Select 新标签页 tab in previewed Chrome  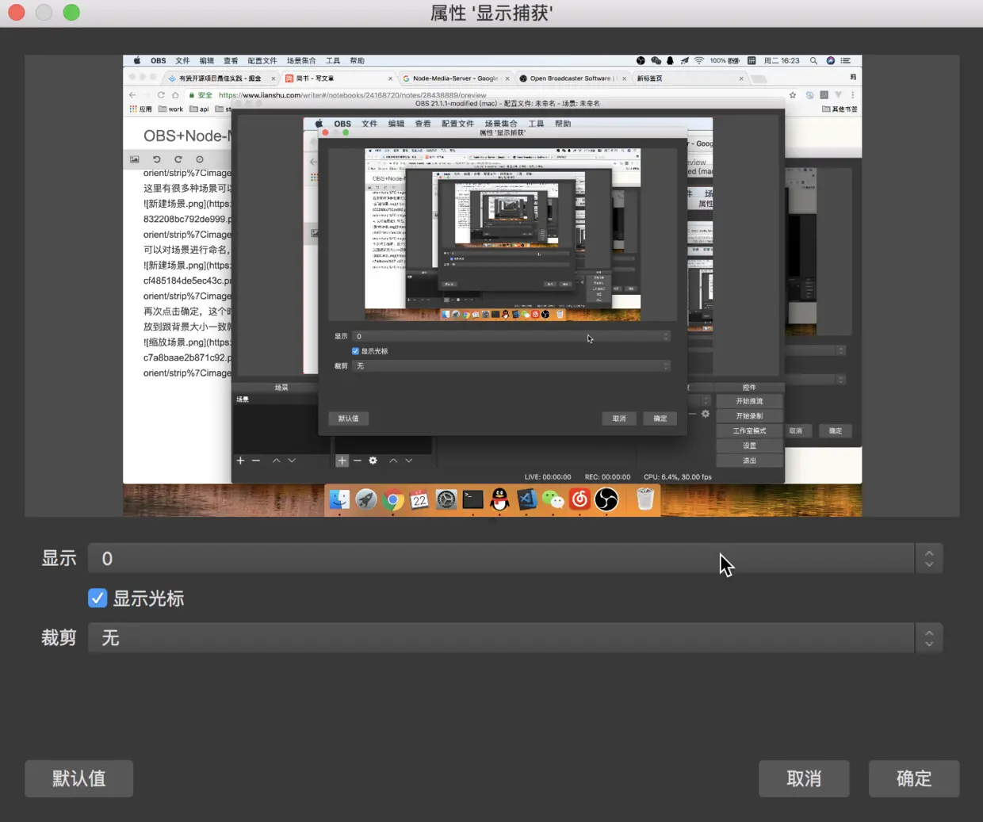(688, 78)
